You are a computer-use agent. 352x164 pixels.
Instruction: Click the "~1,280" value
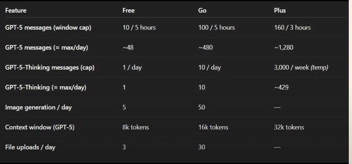pyautogui.click(x=284, y=47)
